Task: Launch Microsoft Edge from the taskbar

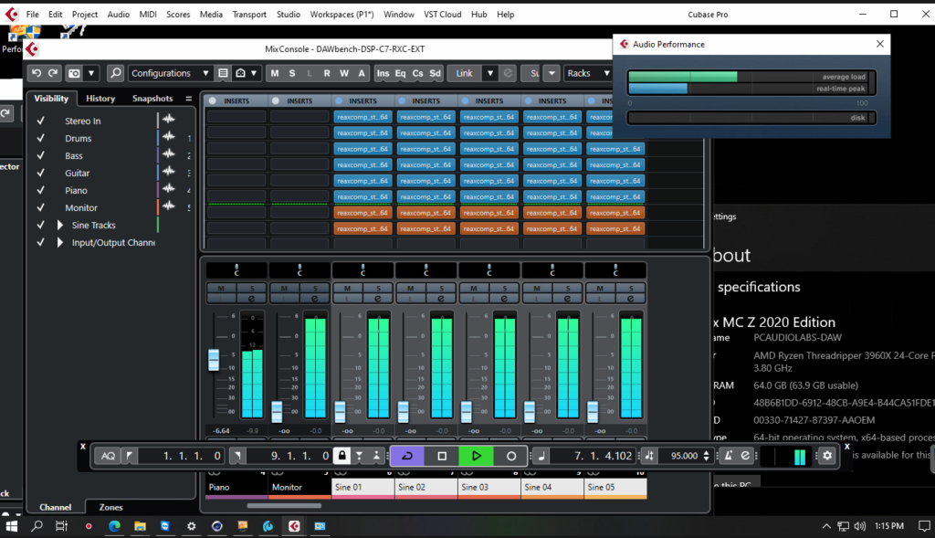Action: click(114, 526)
